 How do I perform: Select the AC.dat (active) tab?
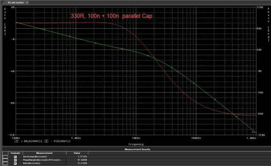click(16, 3)
